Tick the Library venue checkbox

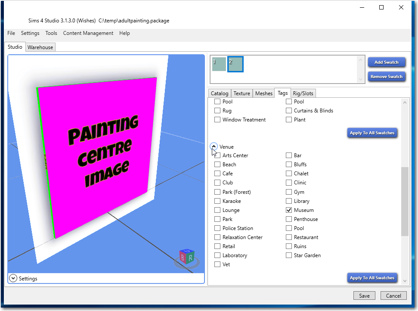click(x=289, y=201)
